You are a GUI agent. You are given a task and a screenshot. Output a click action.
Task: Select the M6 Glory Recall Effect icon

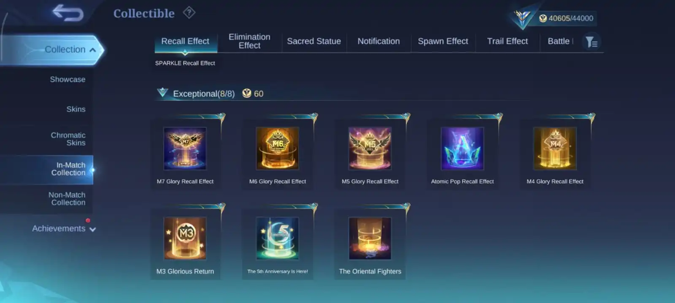click(x=278, y=149)
